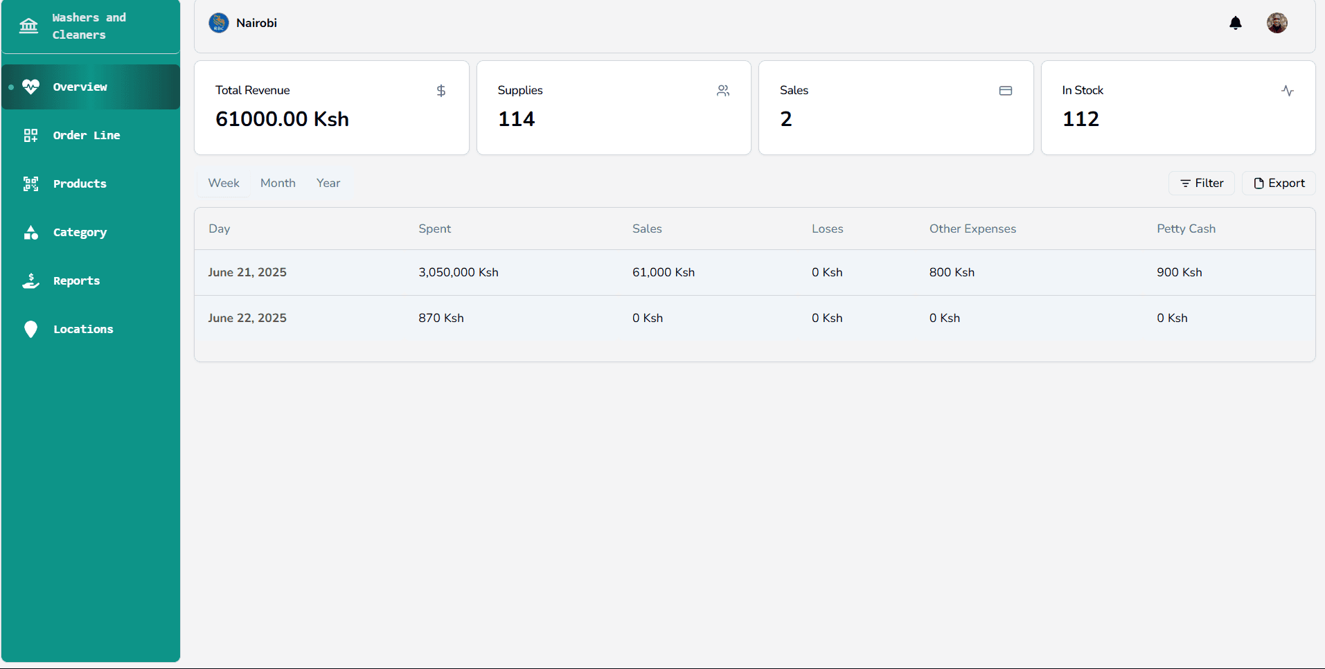Open notifications via the bell icon
This screenshot has width=1325, height=669.
tap(1236, 23)
